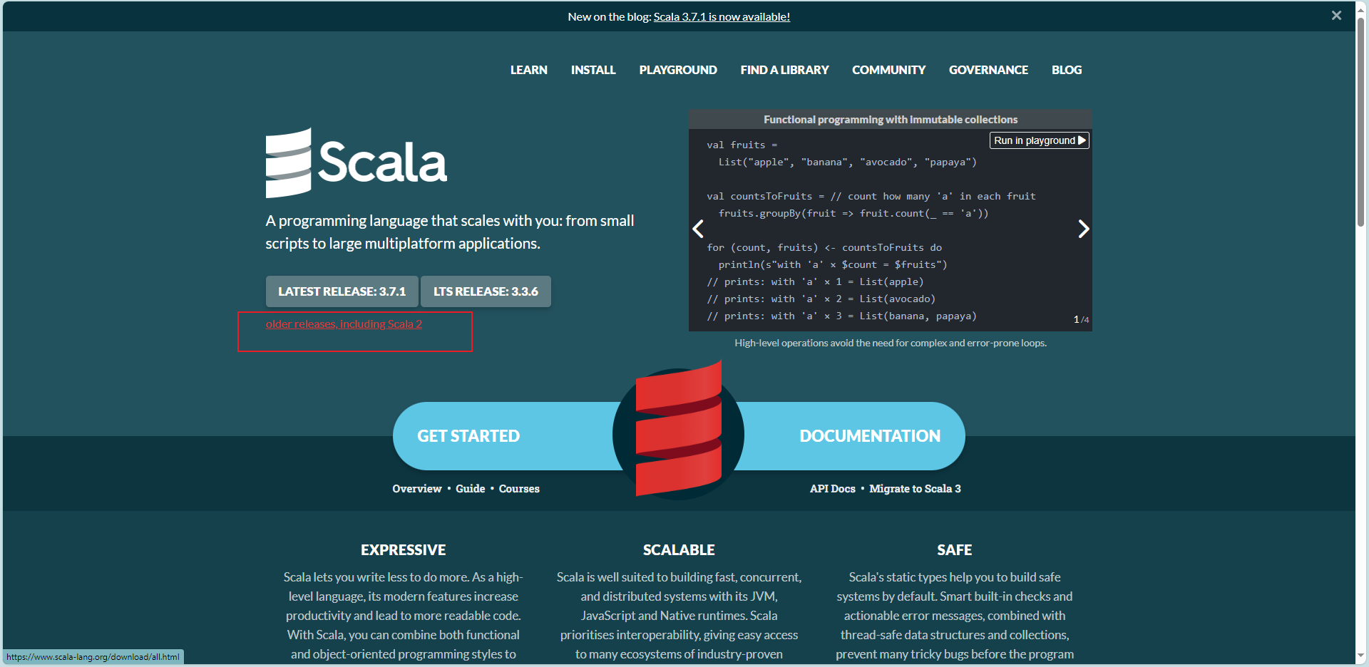Viewport: 1369px width, 667px height.
Task: Open the Governance page
Action: coord(988,70)
